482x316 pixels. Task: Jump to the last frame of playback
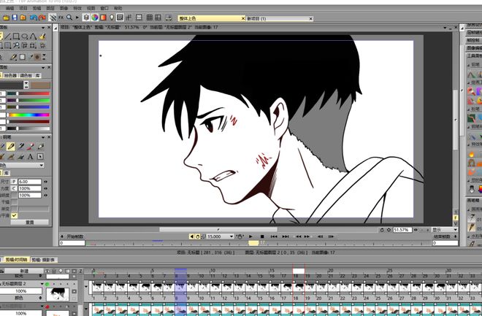point(286,236)
